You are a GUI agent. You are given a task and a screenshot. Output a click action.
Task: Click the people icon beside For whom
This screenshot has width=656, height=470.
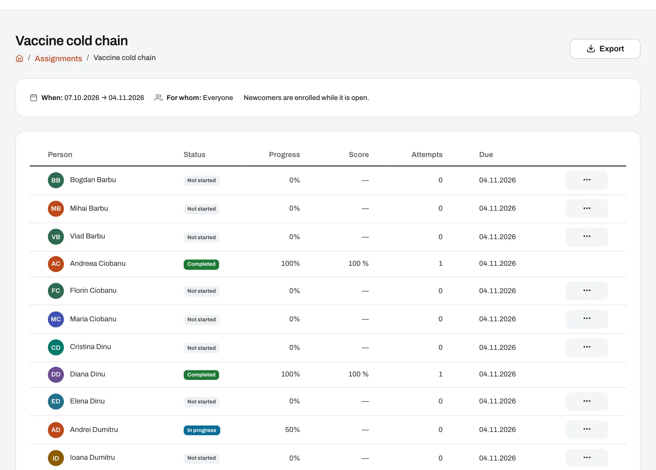click(159, 98)
